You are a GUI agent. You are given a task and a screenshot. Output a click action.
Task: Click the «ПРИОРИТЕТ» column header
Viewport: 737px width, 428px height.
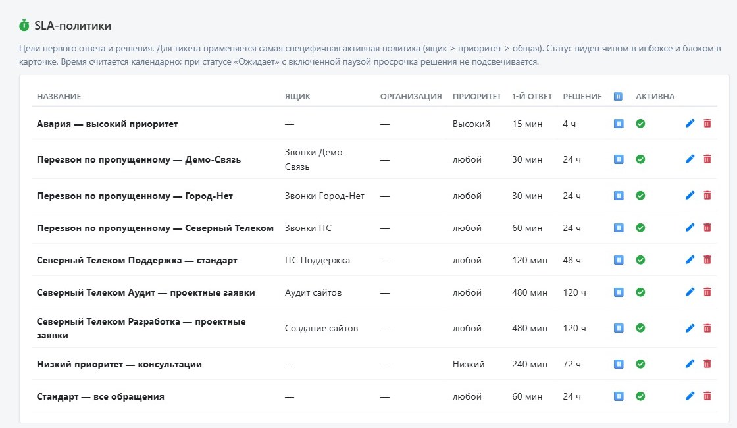click(x=476, y=96)
